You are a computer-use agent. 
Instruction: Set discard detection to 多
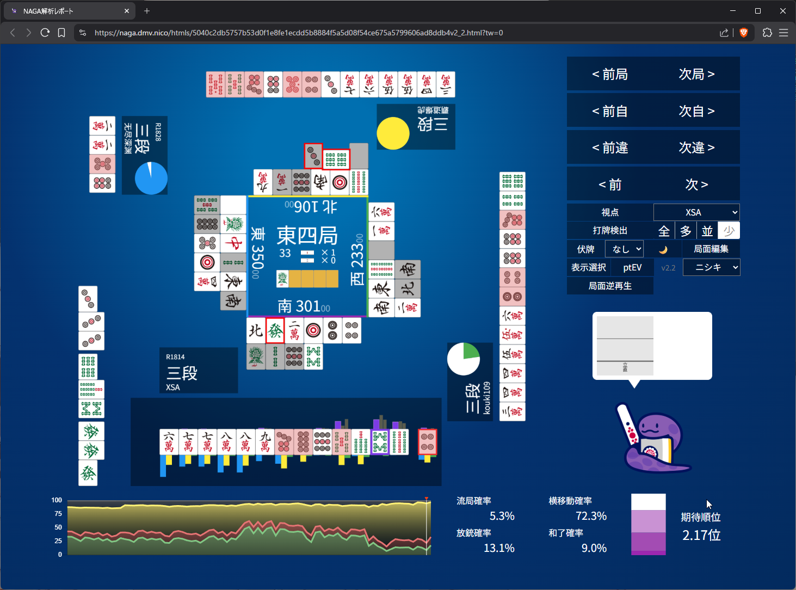pyautogui.click(x=686, y=231)
